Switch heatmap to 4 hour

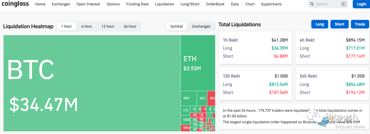pos(87,26)
